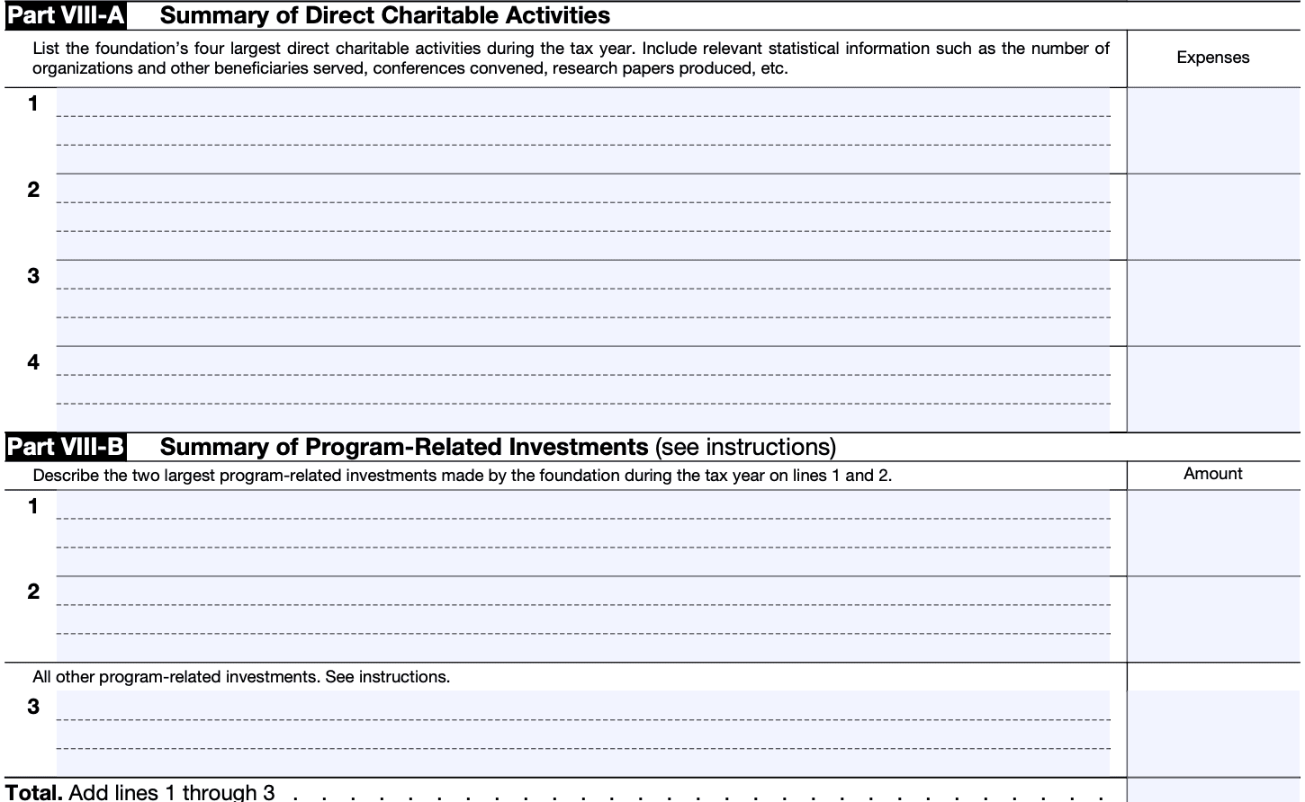Click the Expenses column header

[1212, 58]
